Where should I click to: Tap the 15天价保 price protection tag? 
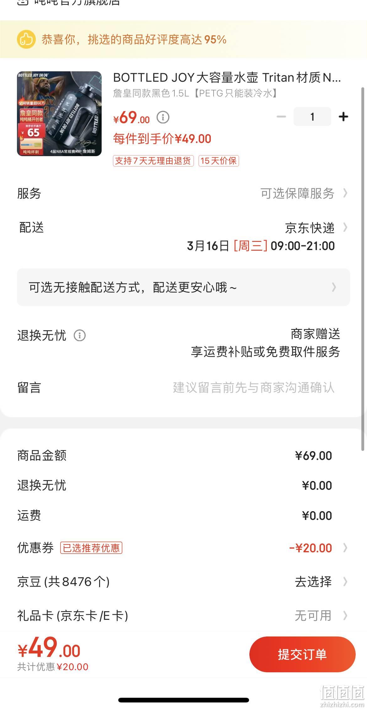pos(219,161)
